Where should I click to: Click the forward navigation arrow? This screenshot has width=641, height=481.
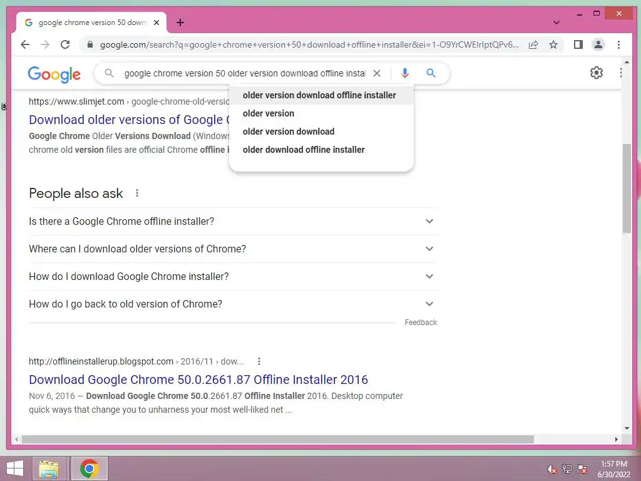45,44
